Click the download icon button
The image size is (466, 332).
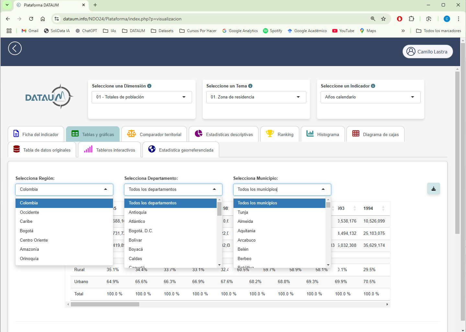coord(433,189)
